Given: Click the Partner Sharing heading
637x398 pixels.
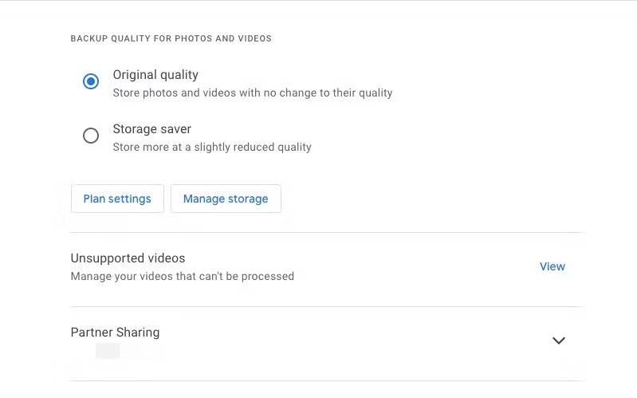Looking at the screenshot, I should coord(115,333).
